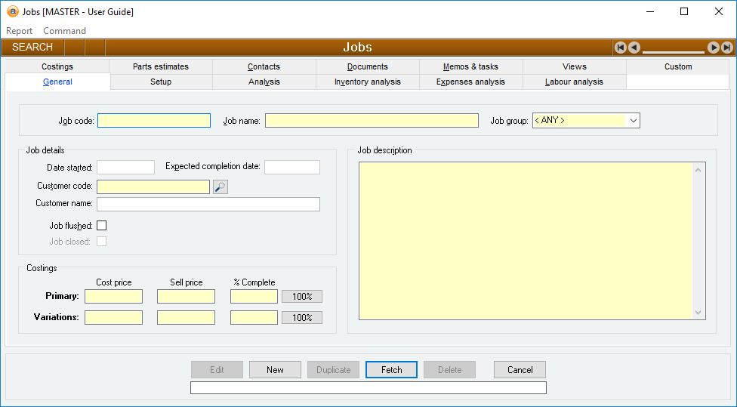Go to previous record arrow icon
Viewport: 737px width, 407px height.
click(634, 48)
